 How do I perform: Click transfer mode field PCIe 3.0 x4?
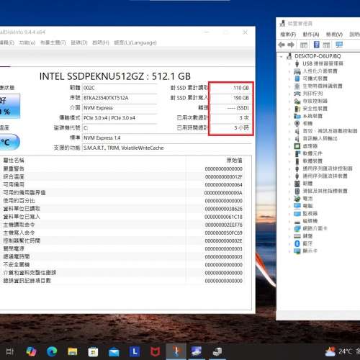point(120,118)
